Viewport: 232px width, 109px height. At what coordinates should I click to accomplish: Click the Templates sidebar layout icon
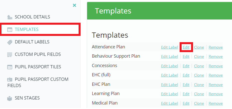[x=10, y=30]
